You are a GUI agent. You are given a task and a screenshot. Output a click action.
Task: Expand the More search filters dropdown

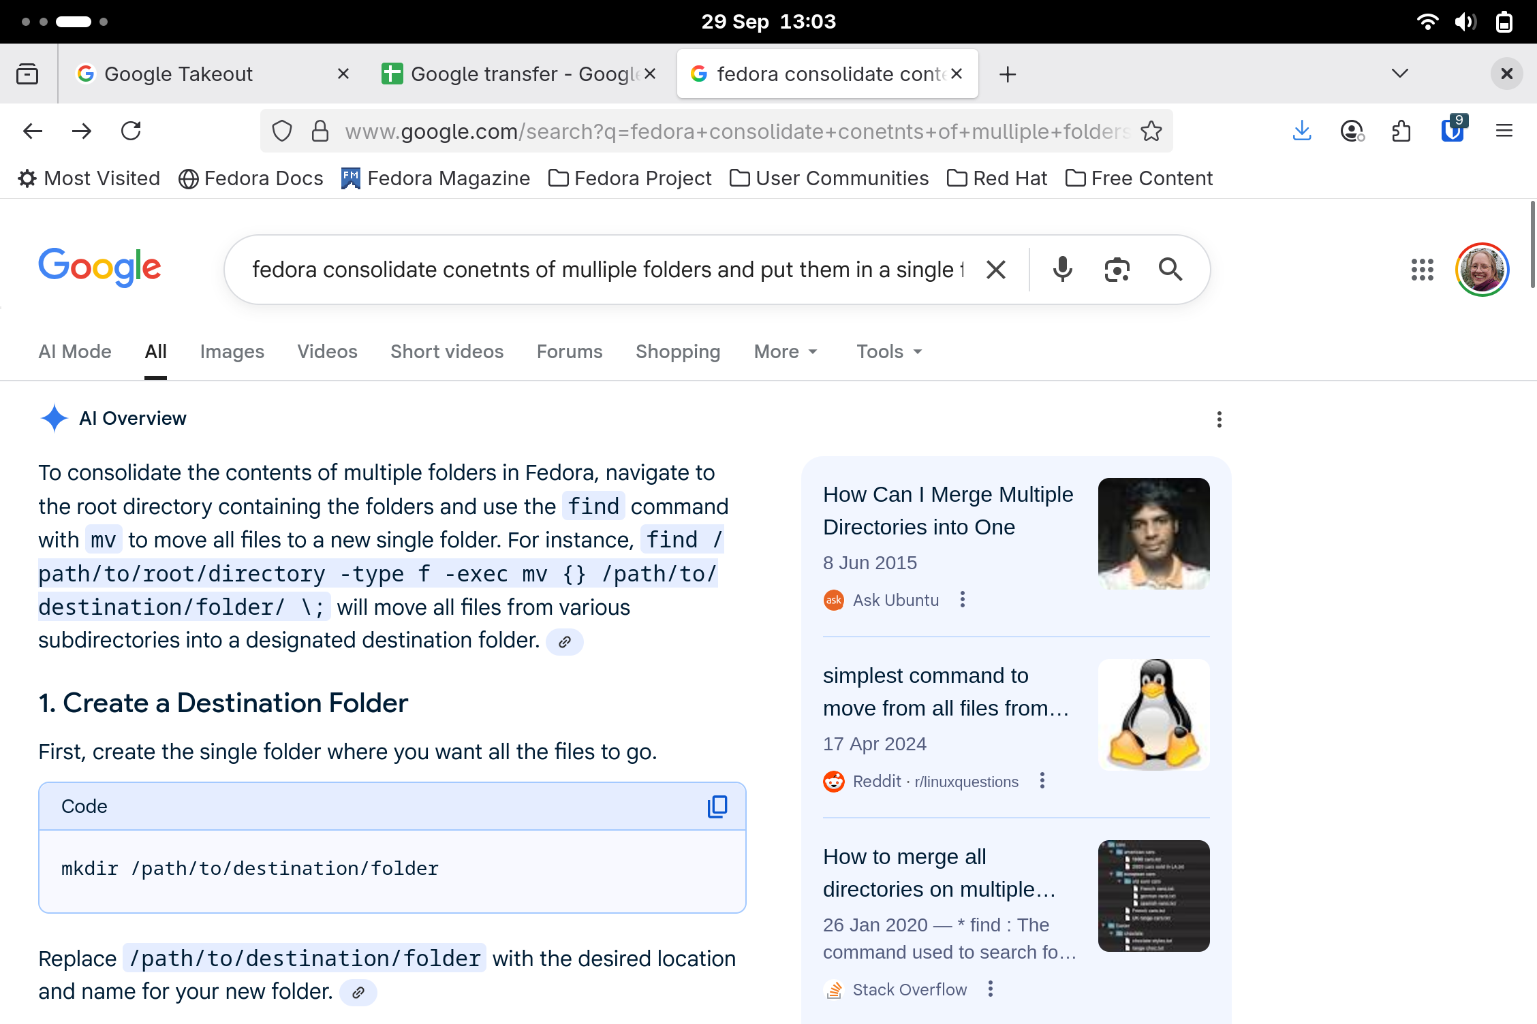pos(785,351)
